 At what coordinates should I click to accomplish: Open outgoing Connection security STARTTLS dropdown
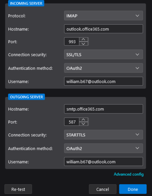click(x=103, y=135)
